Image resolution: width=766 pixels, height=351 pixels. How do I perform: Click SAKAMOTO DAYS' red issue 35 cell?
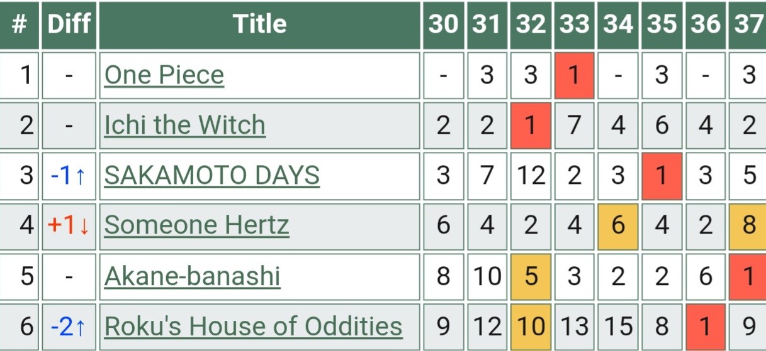(x=662, y=176)
